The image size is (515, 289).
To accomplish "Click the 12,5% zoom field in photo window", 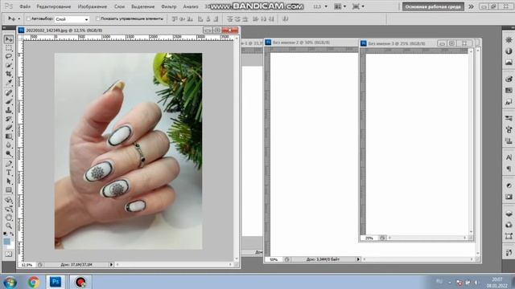I will click(x=27, y=264).
